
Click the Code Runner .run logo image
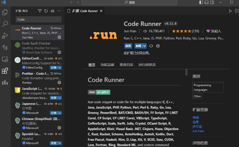(103, 35)
